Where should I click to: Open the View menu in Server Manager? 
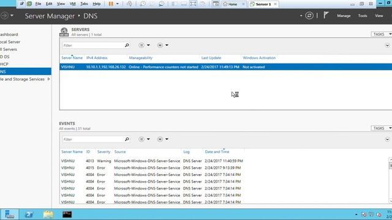tap(379, 16)
